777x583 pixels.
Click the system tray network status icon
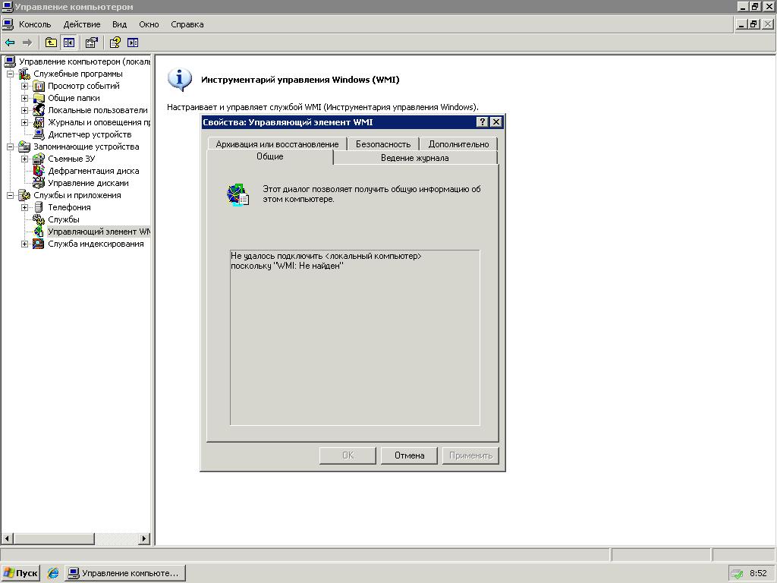[737, 574]
